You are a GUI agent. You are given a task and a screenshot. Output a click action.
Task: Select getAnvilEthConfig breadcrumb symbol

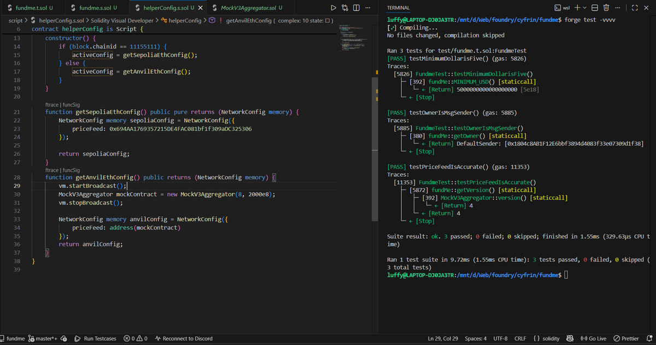pyautogui.click(x=272, y=21)
